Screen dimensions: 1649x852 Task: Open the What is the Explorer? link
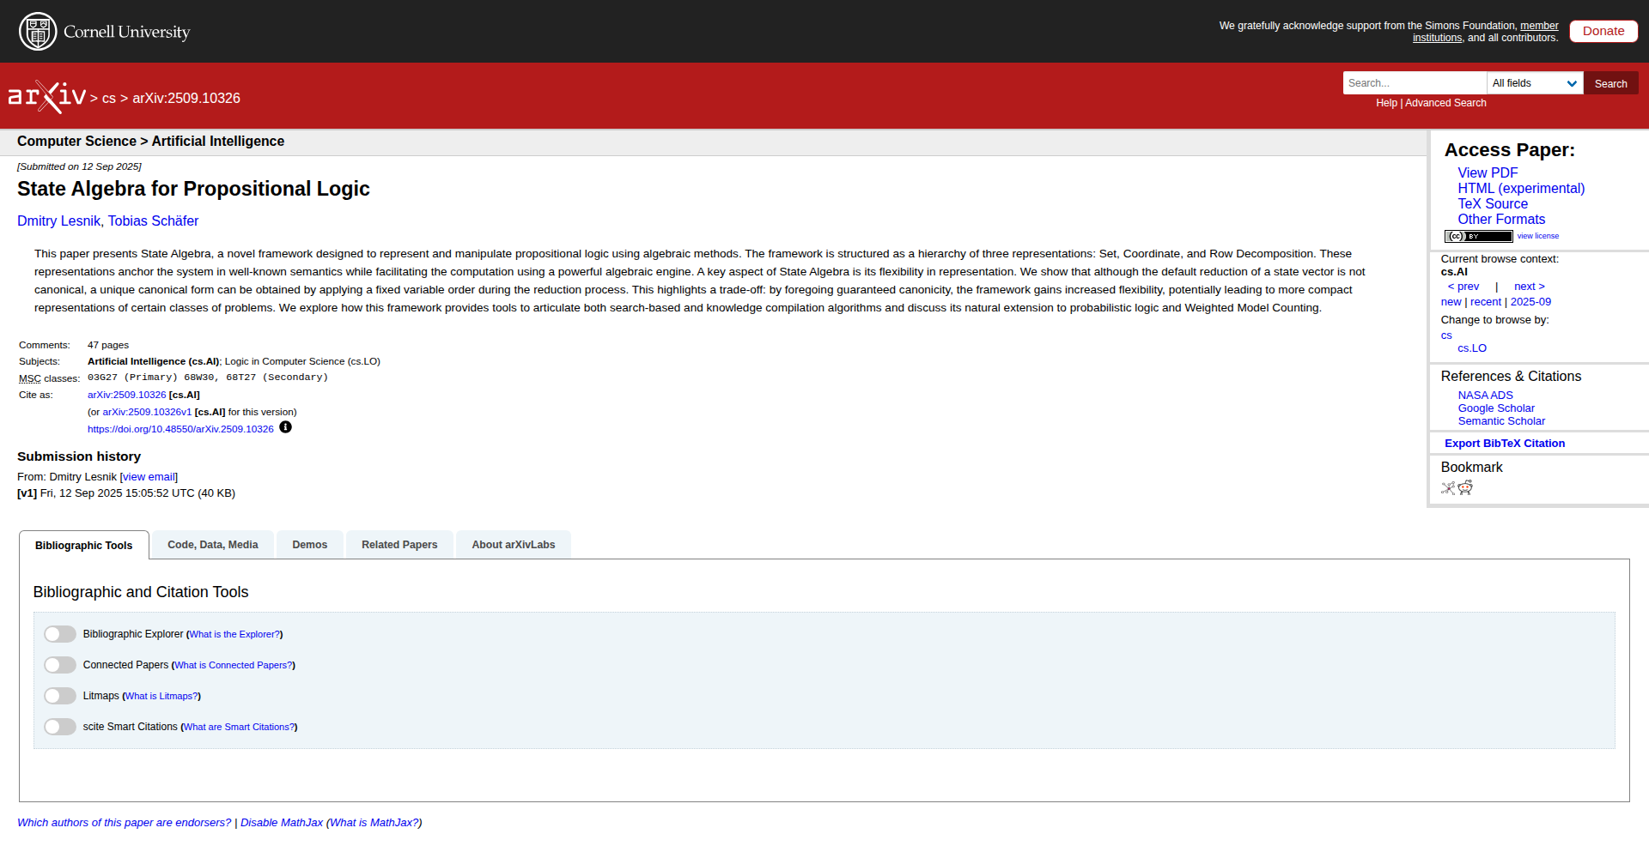[x=234, y=634]
